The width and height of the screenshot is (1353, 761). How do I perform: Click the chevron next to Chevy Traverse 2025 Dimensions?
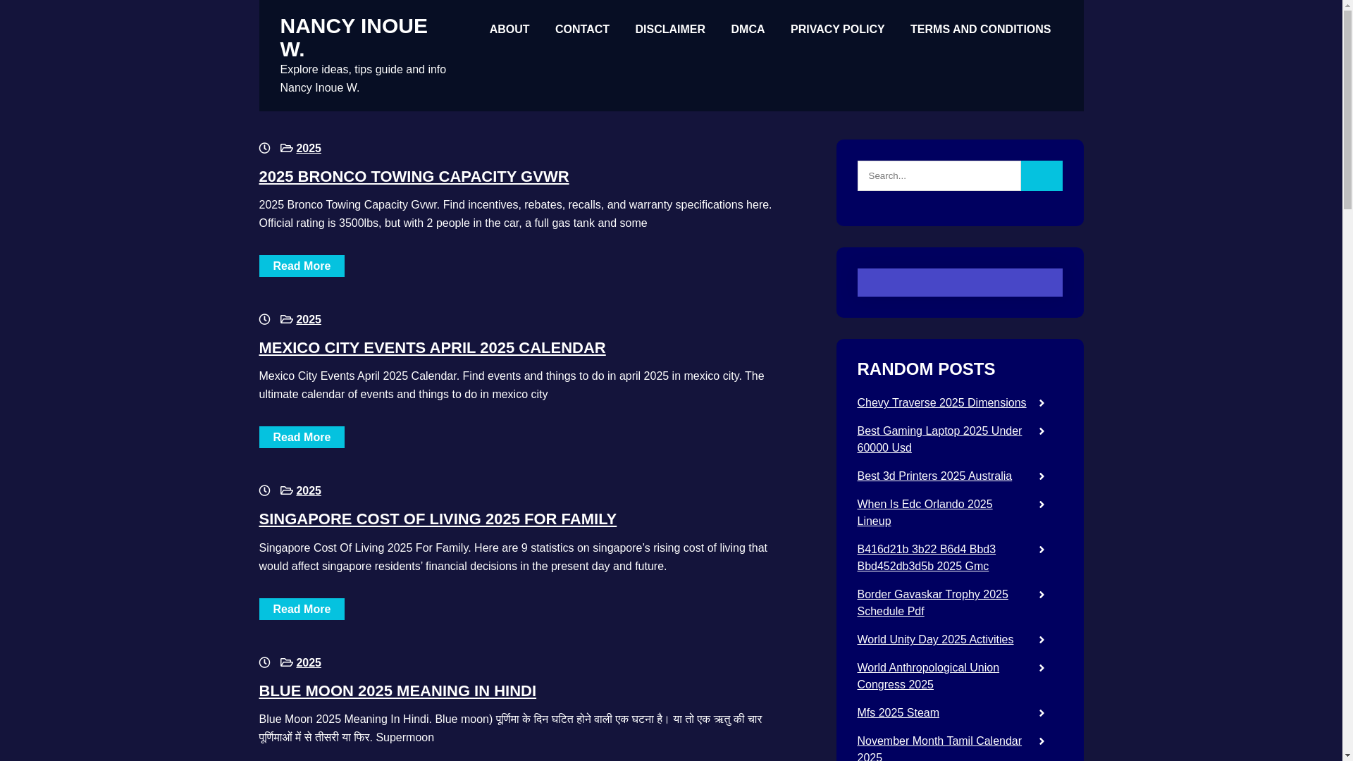[x=1042, y=403]
